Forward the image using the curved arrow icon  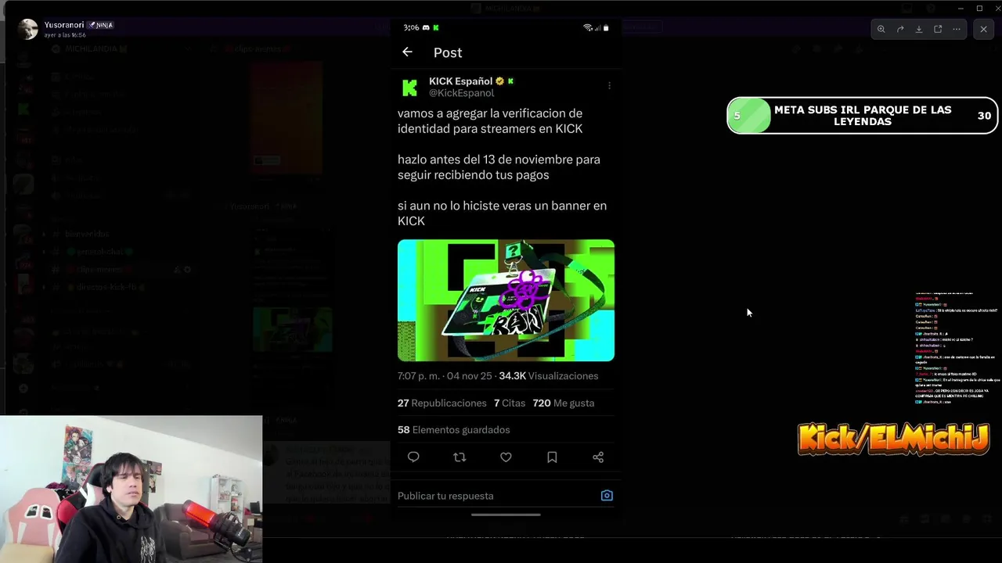point(900,29)
